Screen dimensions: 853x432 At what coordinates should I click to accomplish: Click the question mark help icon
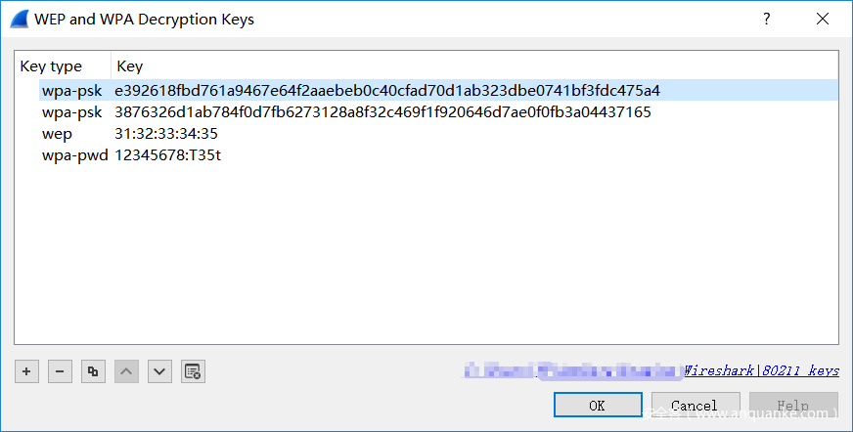(767, 19)
